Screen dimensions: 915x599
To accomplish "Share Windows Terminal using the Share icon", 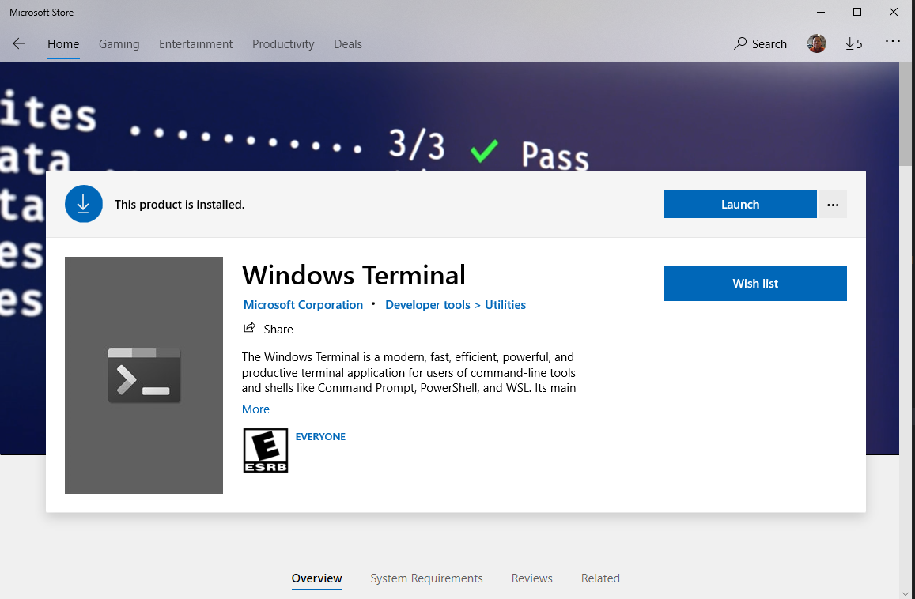I will point(267,329).
